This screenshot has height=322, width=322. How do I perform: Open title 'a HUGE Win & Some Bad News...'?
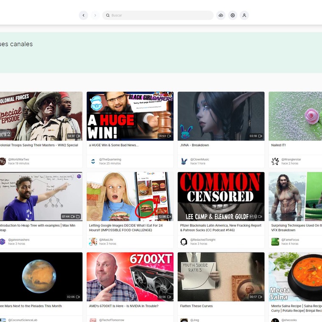click(x=114, y=145)
